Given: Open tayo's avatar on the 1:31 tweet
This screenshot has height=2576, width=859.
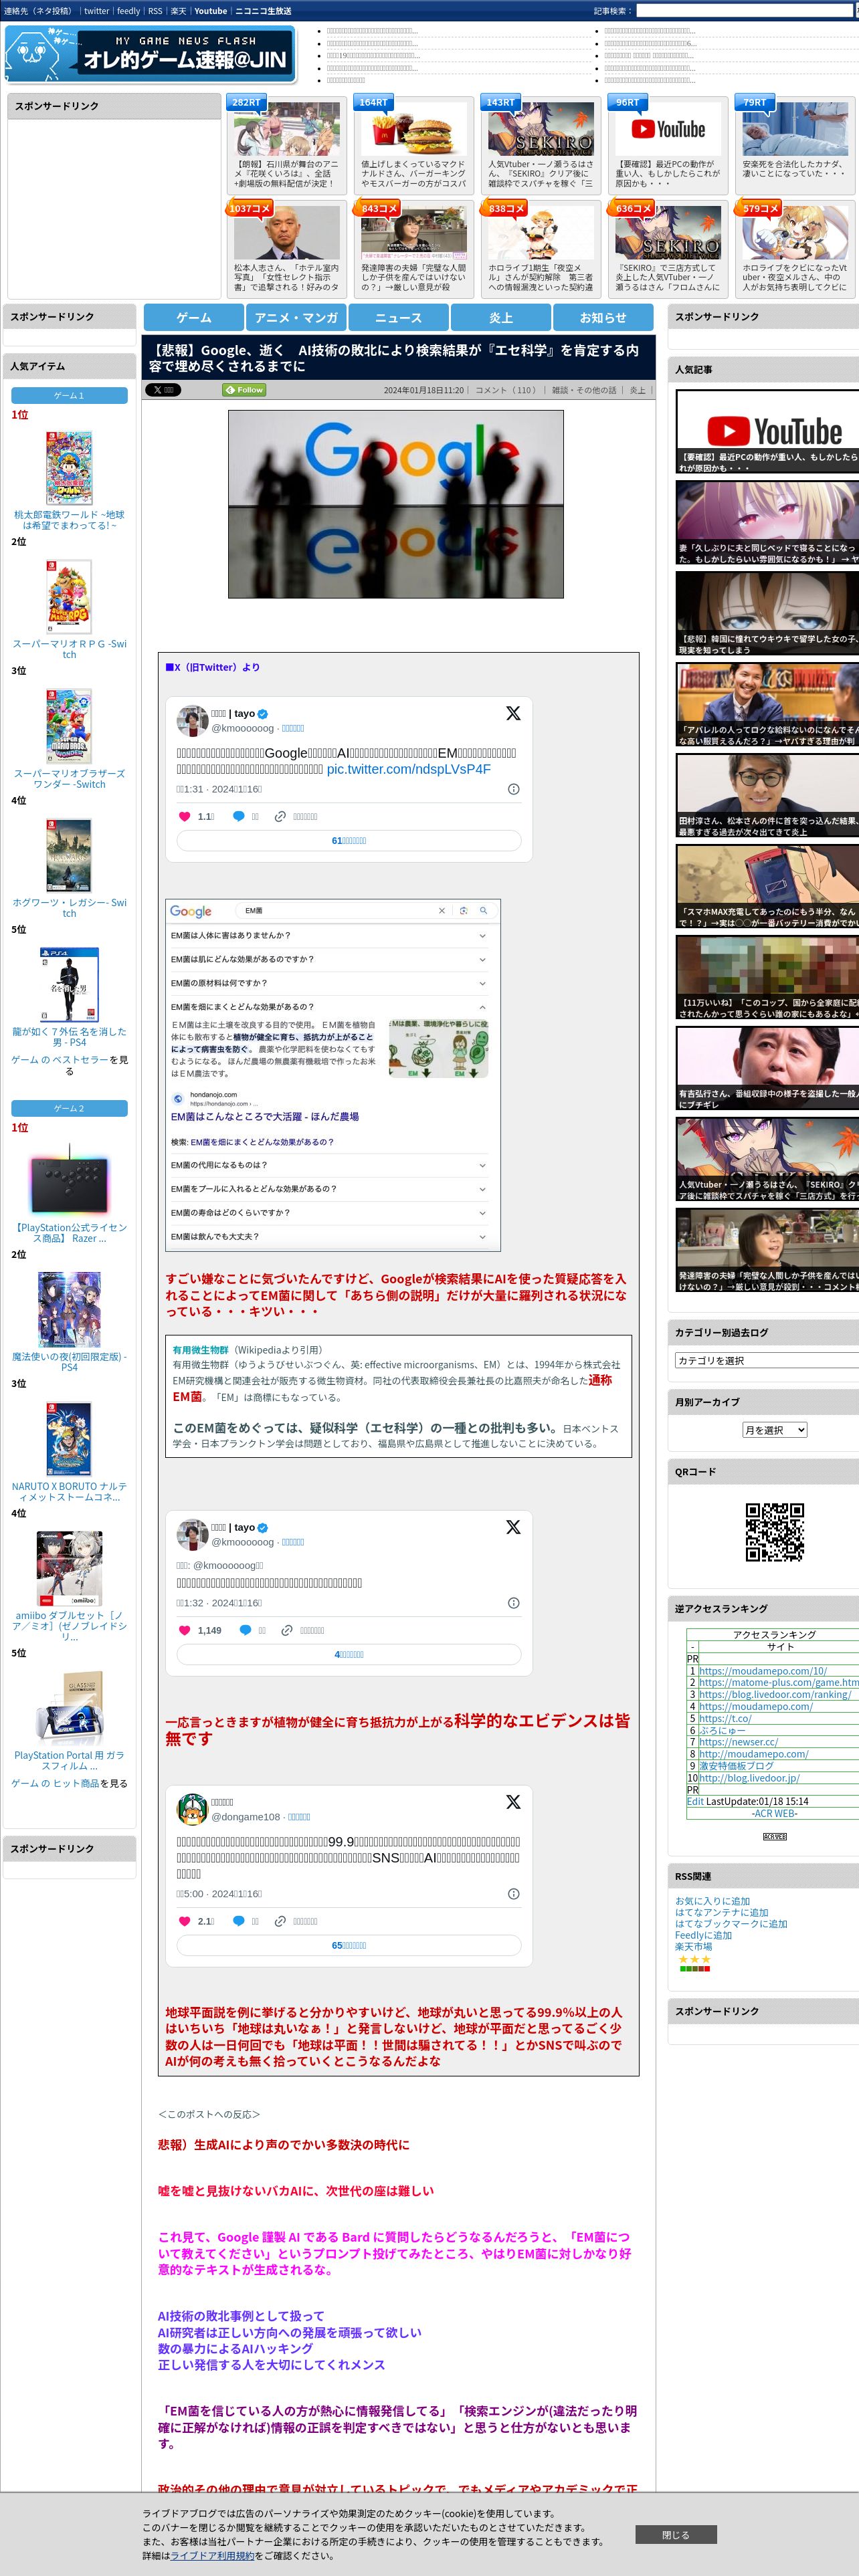Looking at the screenshot, I should coord(192,720).
